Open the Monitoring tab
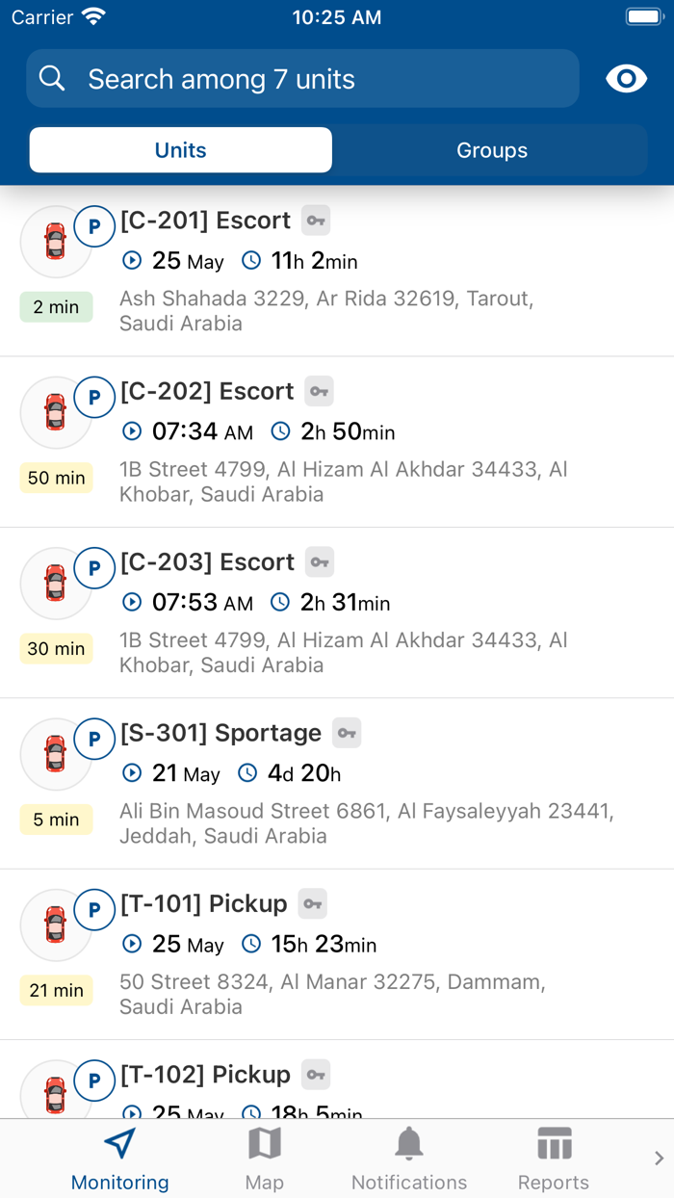Image resolution: width=674 pixels, height=1198 pixels. click(119, 1159)
